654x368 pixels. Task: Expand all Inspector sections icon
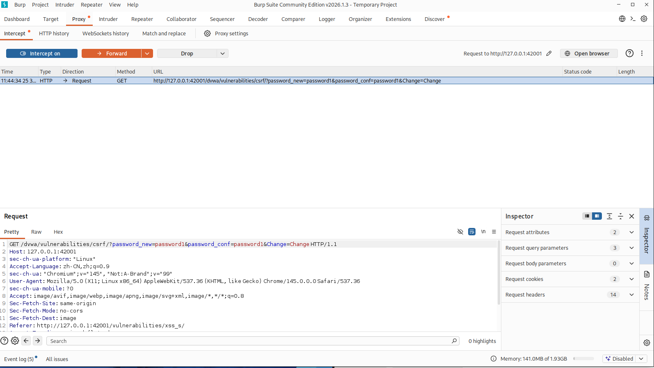click(610, 216)
